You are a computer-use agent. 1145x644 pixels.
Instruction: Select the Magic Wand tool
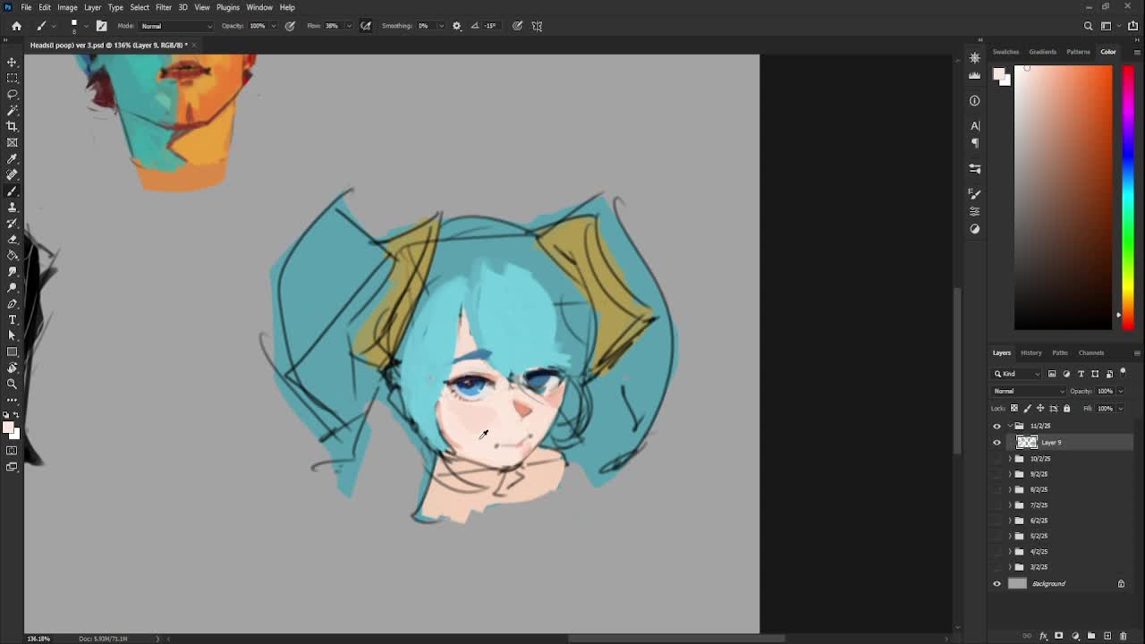tap(13, 110)
